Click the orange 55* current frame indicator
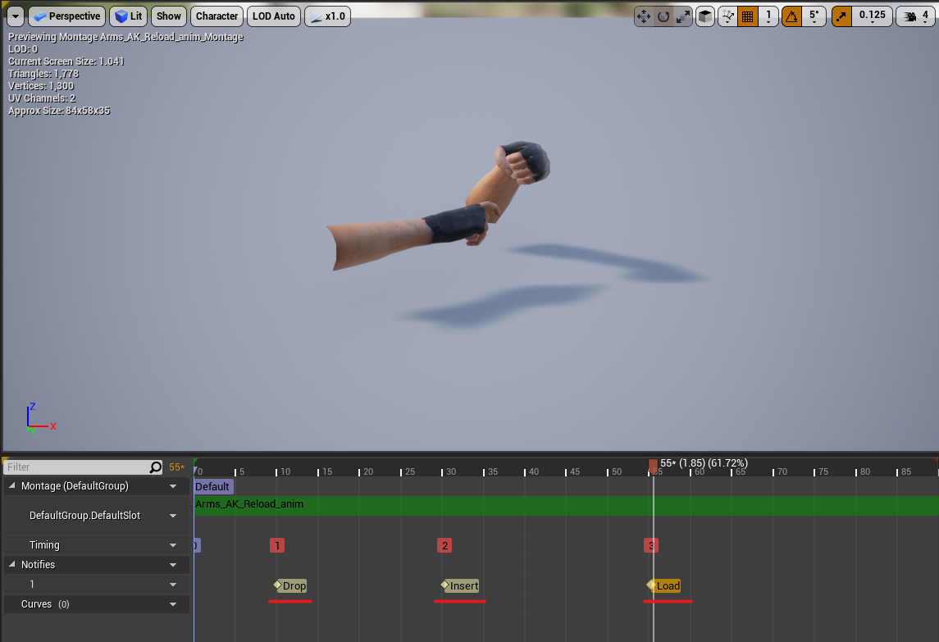 [x=176, y=467]
